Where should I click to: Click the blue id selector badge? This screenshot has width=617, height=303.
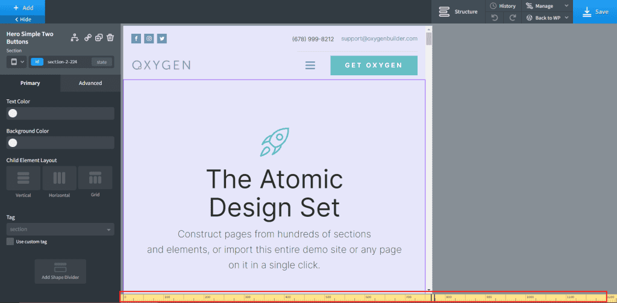(x=37, y=62)
